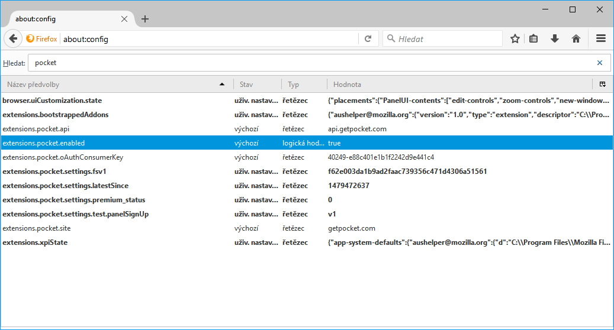Minimize the Firefox window
Viewport: 614px width, 330px height.
545,9
